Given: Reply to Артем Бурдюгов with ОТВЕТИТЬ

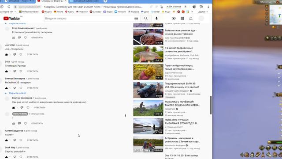Looking at the screenshot, I should coord(33,140).
